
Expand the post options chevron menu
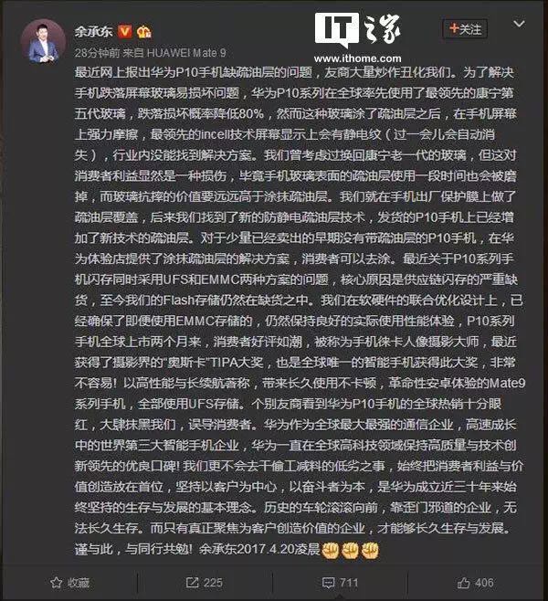pyautogui.click(x=519, y=24)
